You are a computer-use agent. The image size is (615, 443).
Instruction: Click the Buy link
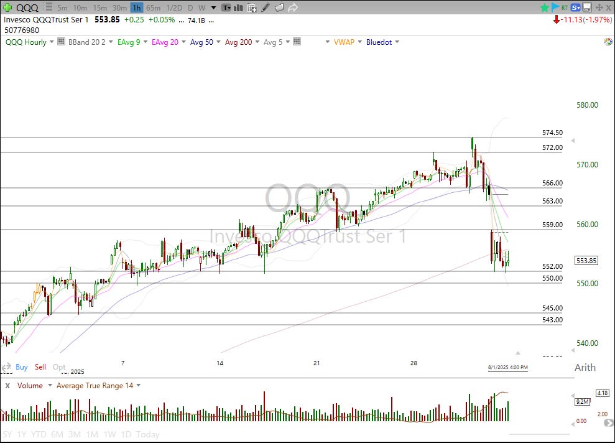[22, 367]
